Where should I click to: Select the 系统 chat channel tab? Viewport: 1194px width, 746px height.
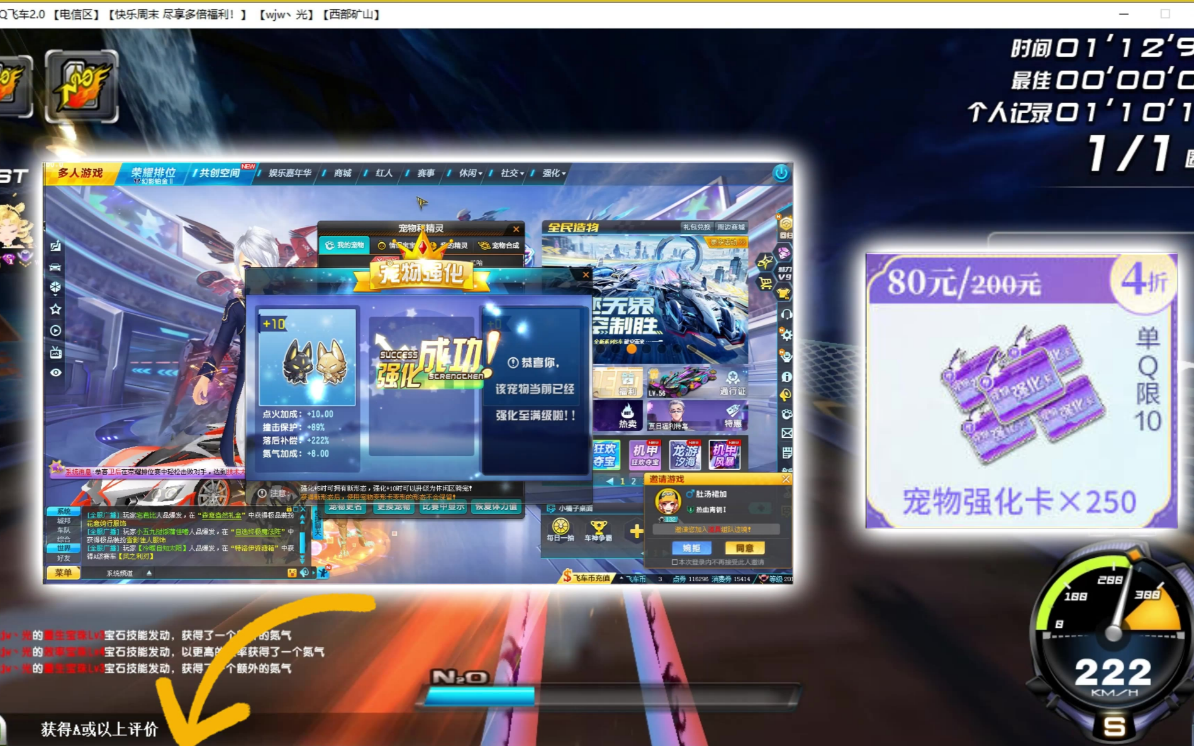tap(64, 511)
